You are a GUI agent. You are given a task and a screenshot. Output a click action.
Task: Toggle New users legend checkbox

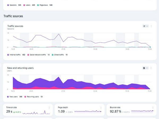8,97
